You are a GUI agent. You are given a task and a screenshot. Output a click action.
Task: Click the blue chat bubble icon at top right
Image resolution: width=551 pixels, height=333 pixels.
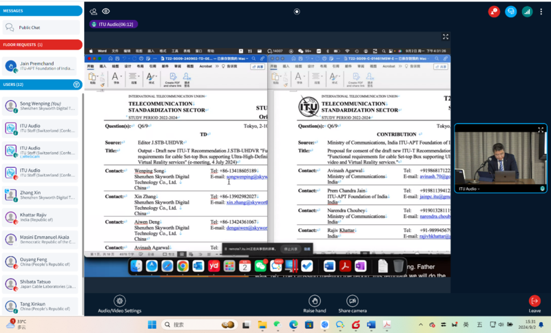coord(510,12)
